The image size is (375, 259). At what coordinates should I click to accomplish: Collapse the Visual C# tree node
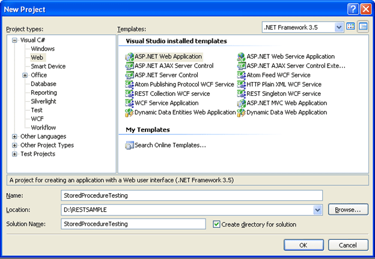pyautogui.click(x=14, y=40)
